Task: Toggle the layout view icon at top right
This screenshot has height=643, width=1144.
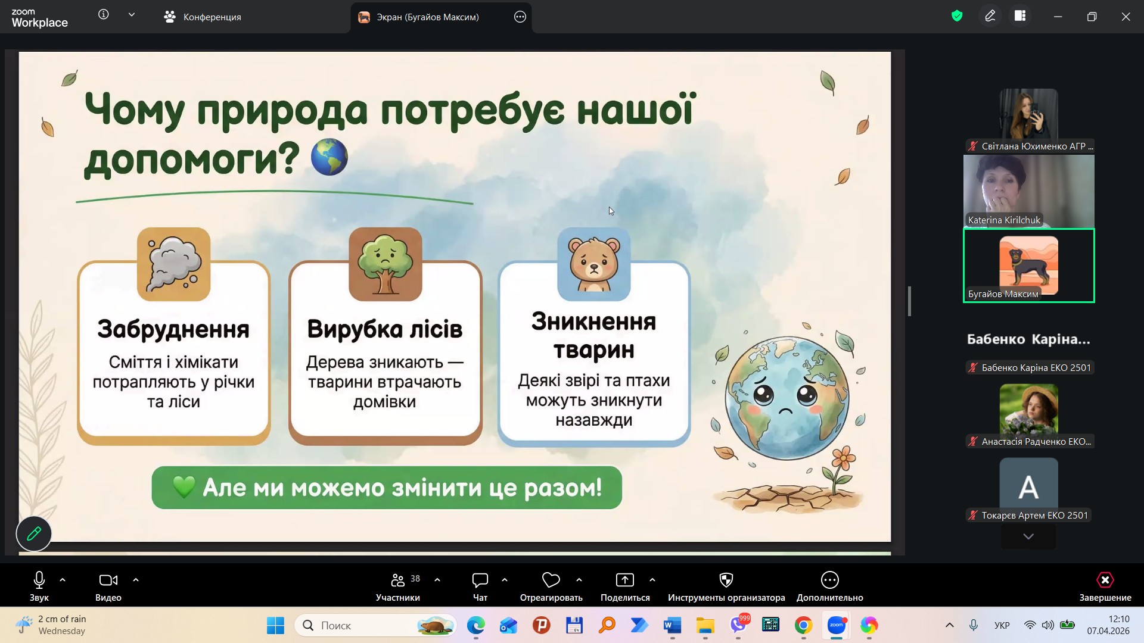Action: pyautogui.click(x=1020, y=16)
